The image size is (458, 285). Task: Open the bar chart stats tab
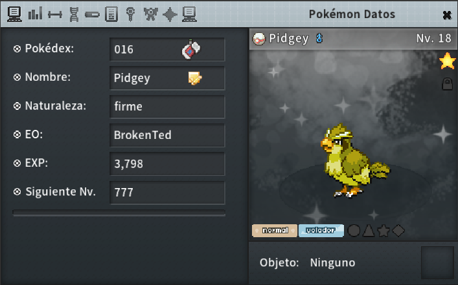(36, 14)
